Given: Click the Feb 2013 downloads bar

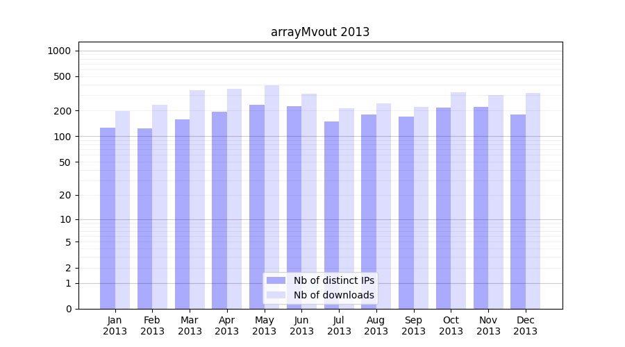Looking at the screenshot, I should (x=160, y=207).
